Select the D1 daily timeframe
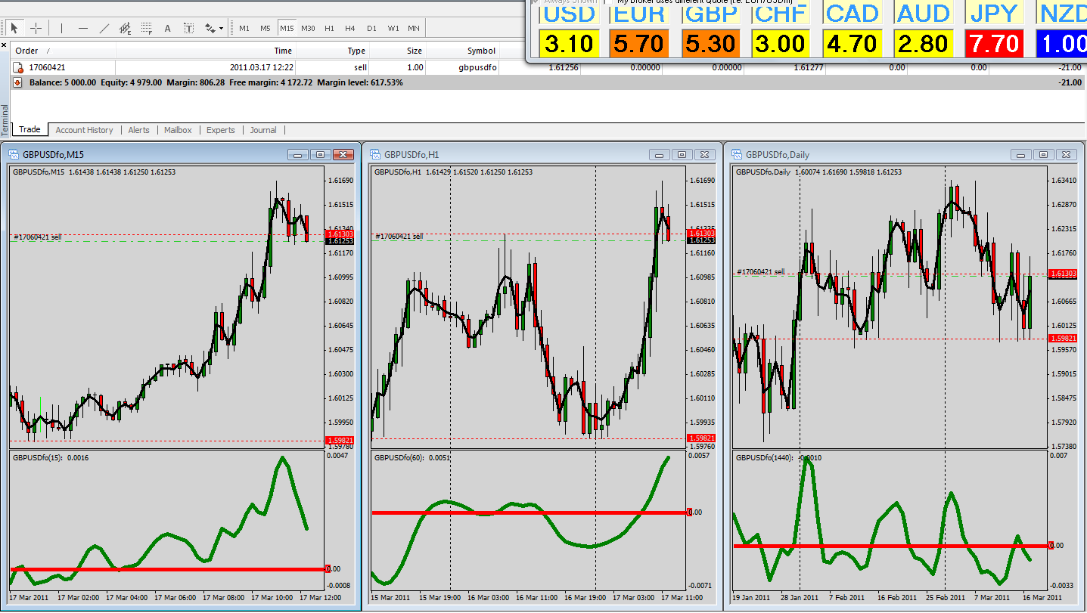The width and height of the screenshot is (1087, 613). (x=371, y=28)
